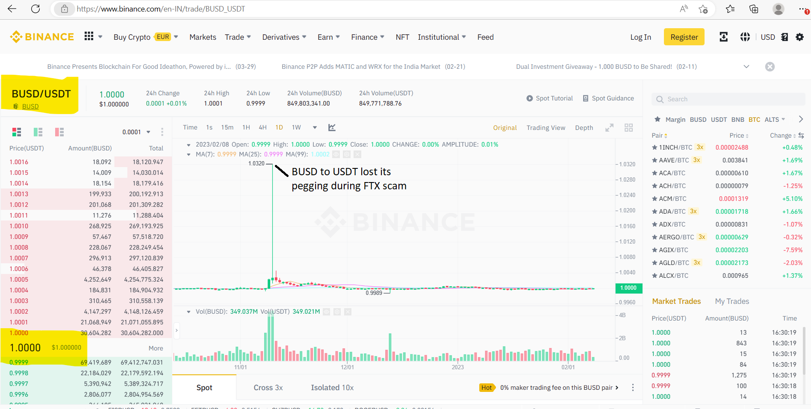Expand announcements list chevron

coord(746,67)
